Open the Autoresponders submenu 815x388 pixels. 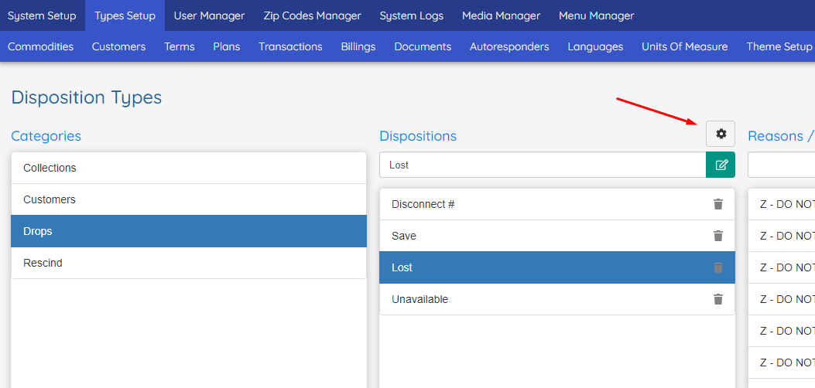[x=509, y=46]
